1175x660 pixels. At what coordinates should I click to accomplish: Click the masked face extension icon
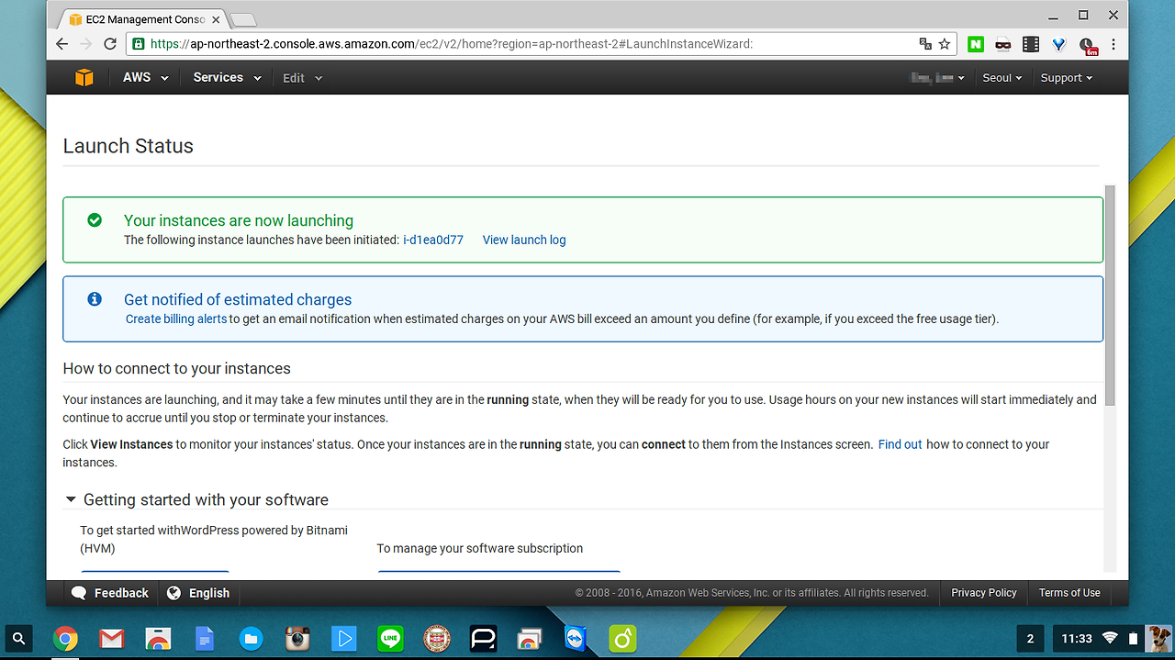(1003, 44)
